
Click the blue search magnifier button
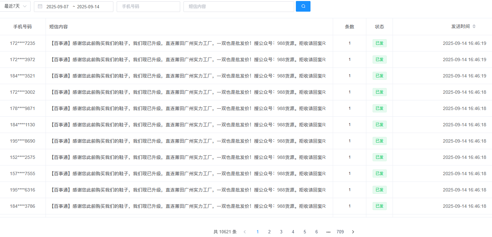click(x=303, y=6)
